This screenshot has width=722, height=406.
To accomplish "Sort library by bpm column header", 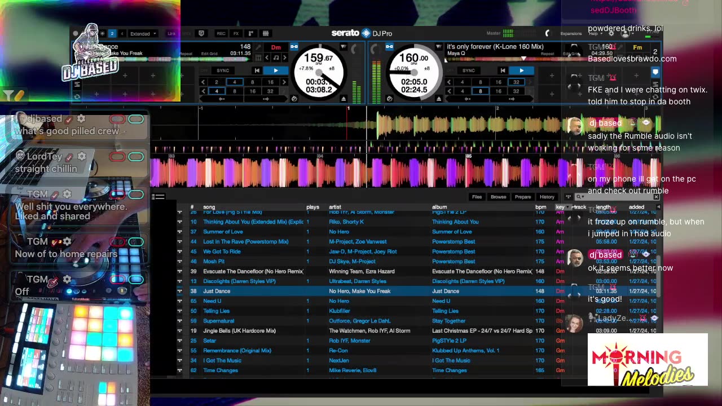I will coord(540,207).
